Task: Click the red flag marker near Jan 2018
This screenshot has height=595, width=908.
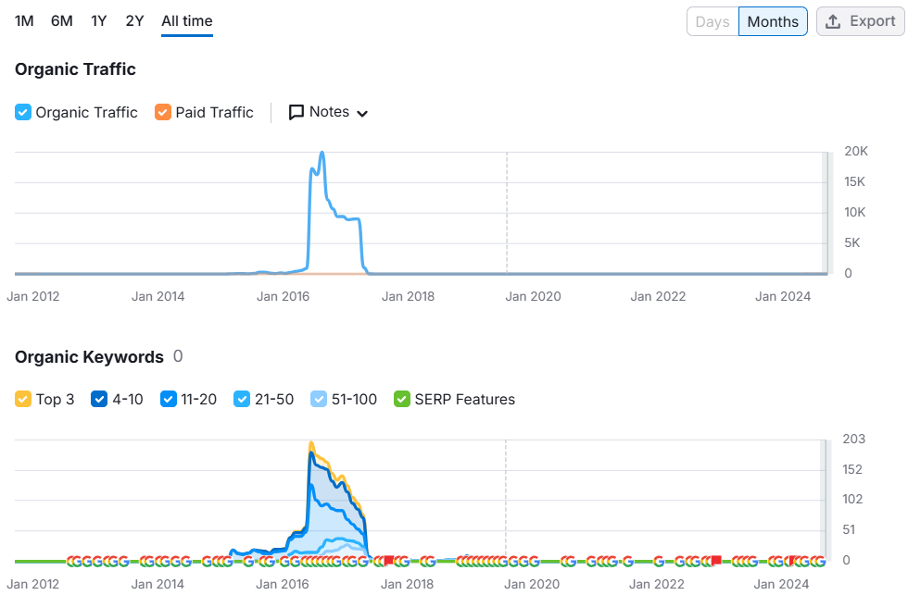Action: pyautogui.click(x=388, y=561)
